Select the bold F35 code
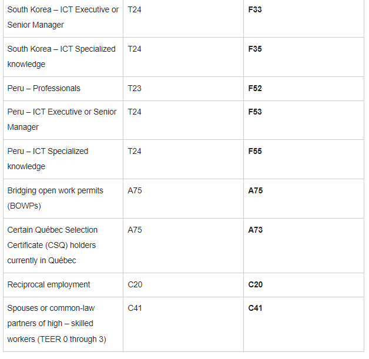Image resolution: width=369 pixels, height=359 pixels. pyautogui.click(x=255, y=49)
